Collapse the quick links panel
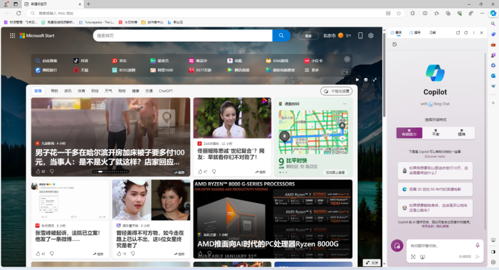The height and width of the screenshot is (270, 499). [x=347, y=60]
